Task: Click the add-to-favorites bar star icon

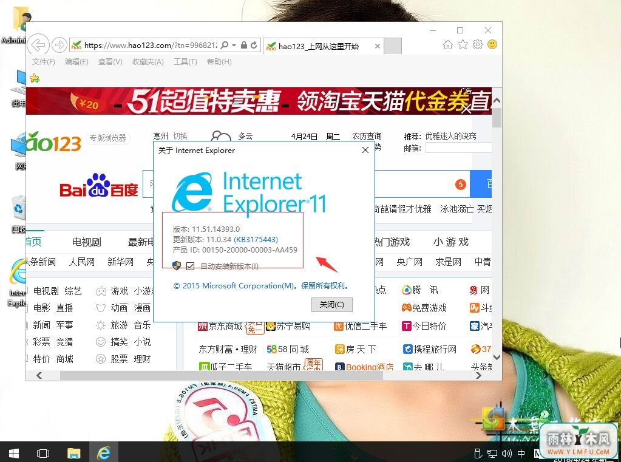Action: [x=35, y=78]
